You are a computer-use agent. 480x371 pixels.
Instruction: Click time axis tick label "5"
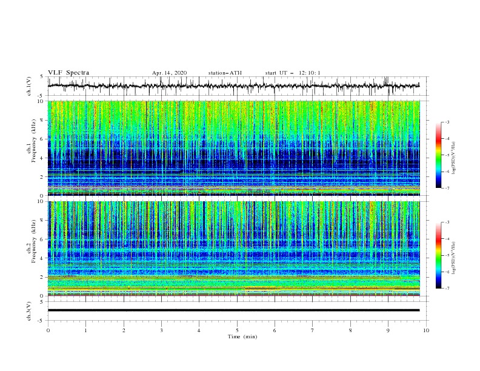point(237,330)
